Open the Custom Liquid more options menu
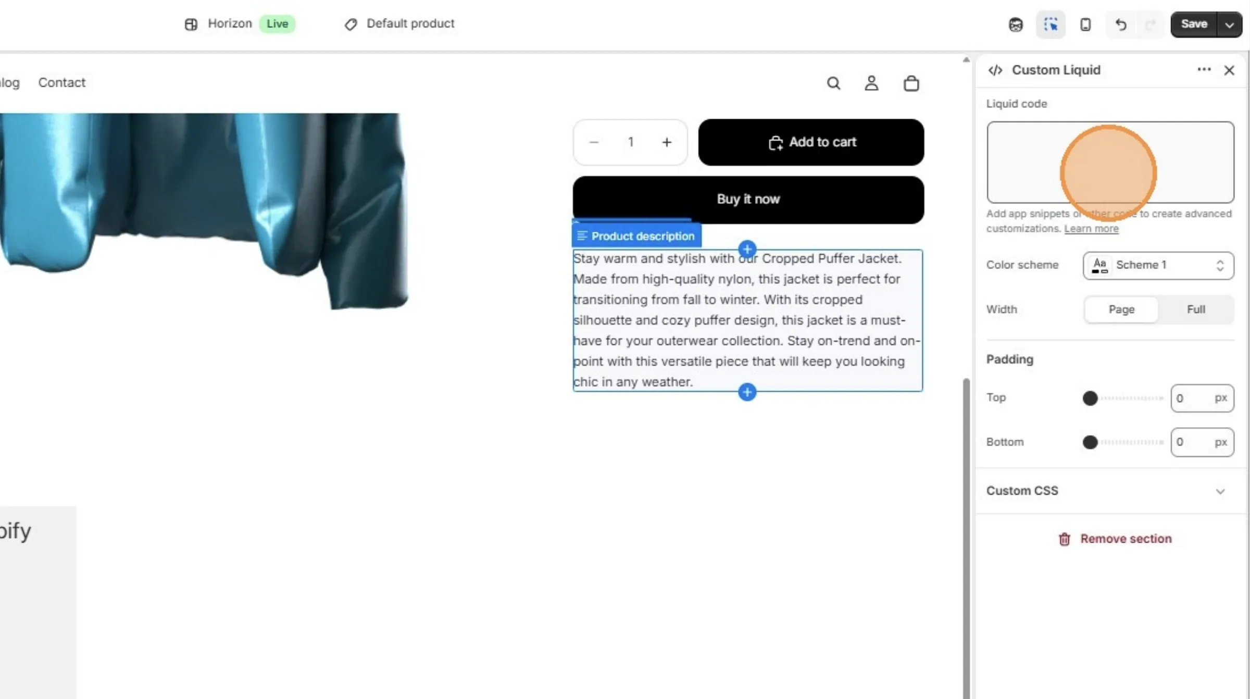 click(1204, 69)
